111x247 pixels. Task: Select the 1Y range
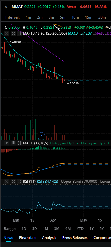click(92, 229)
